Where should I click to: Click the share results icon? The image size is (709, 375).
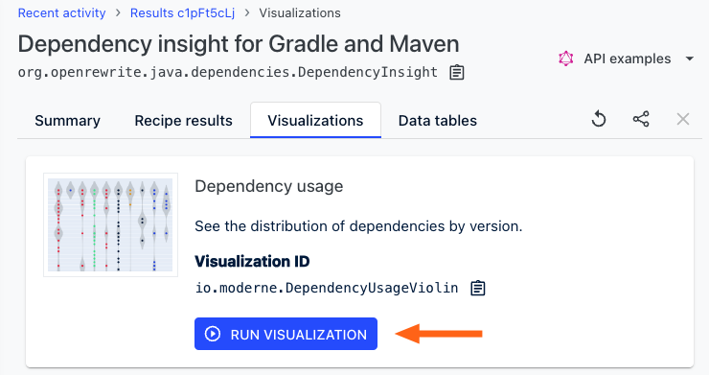tap(641, 120)
